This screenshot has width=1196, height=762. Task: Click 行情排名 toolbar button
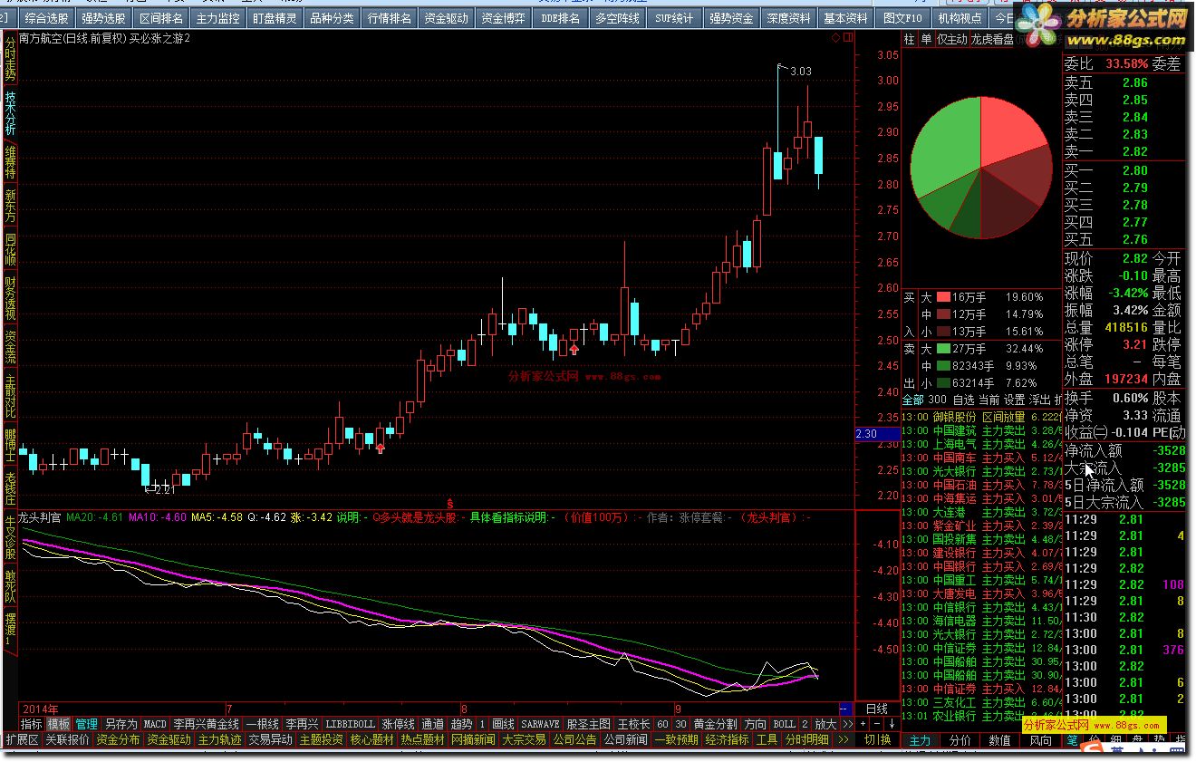point(390,18)
